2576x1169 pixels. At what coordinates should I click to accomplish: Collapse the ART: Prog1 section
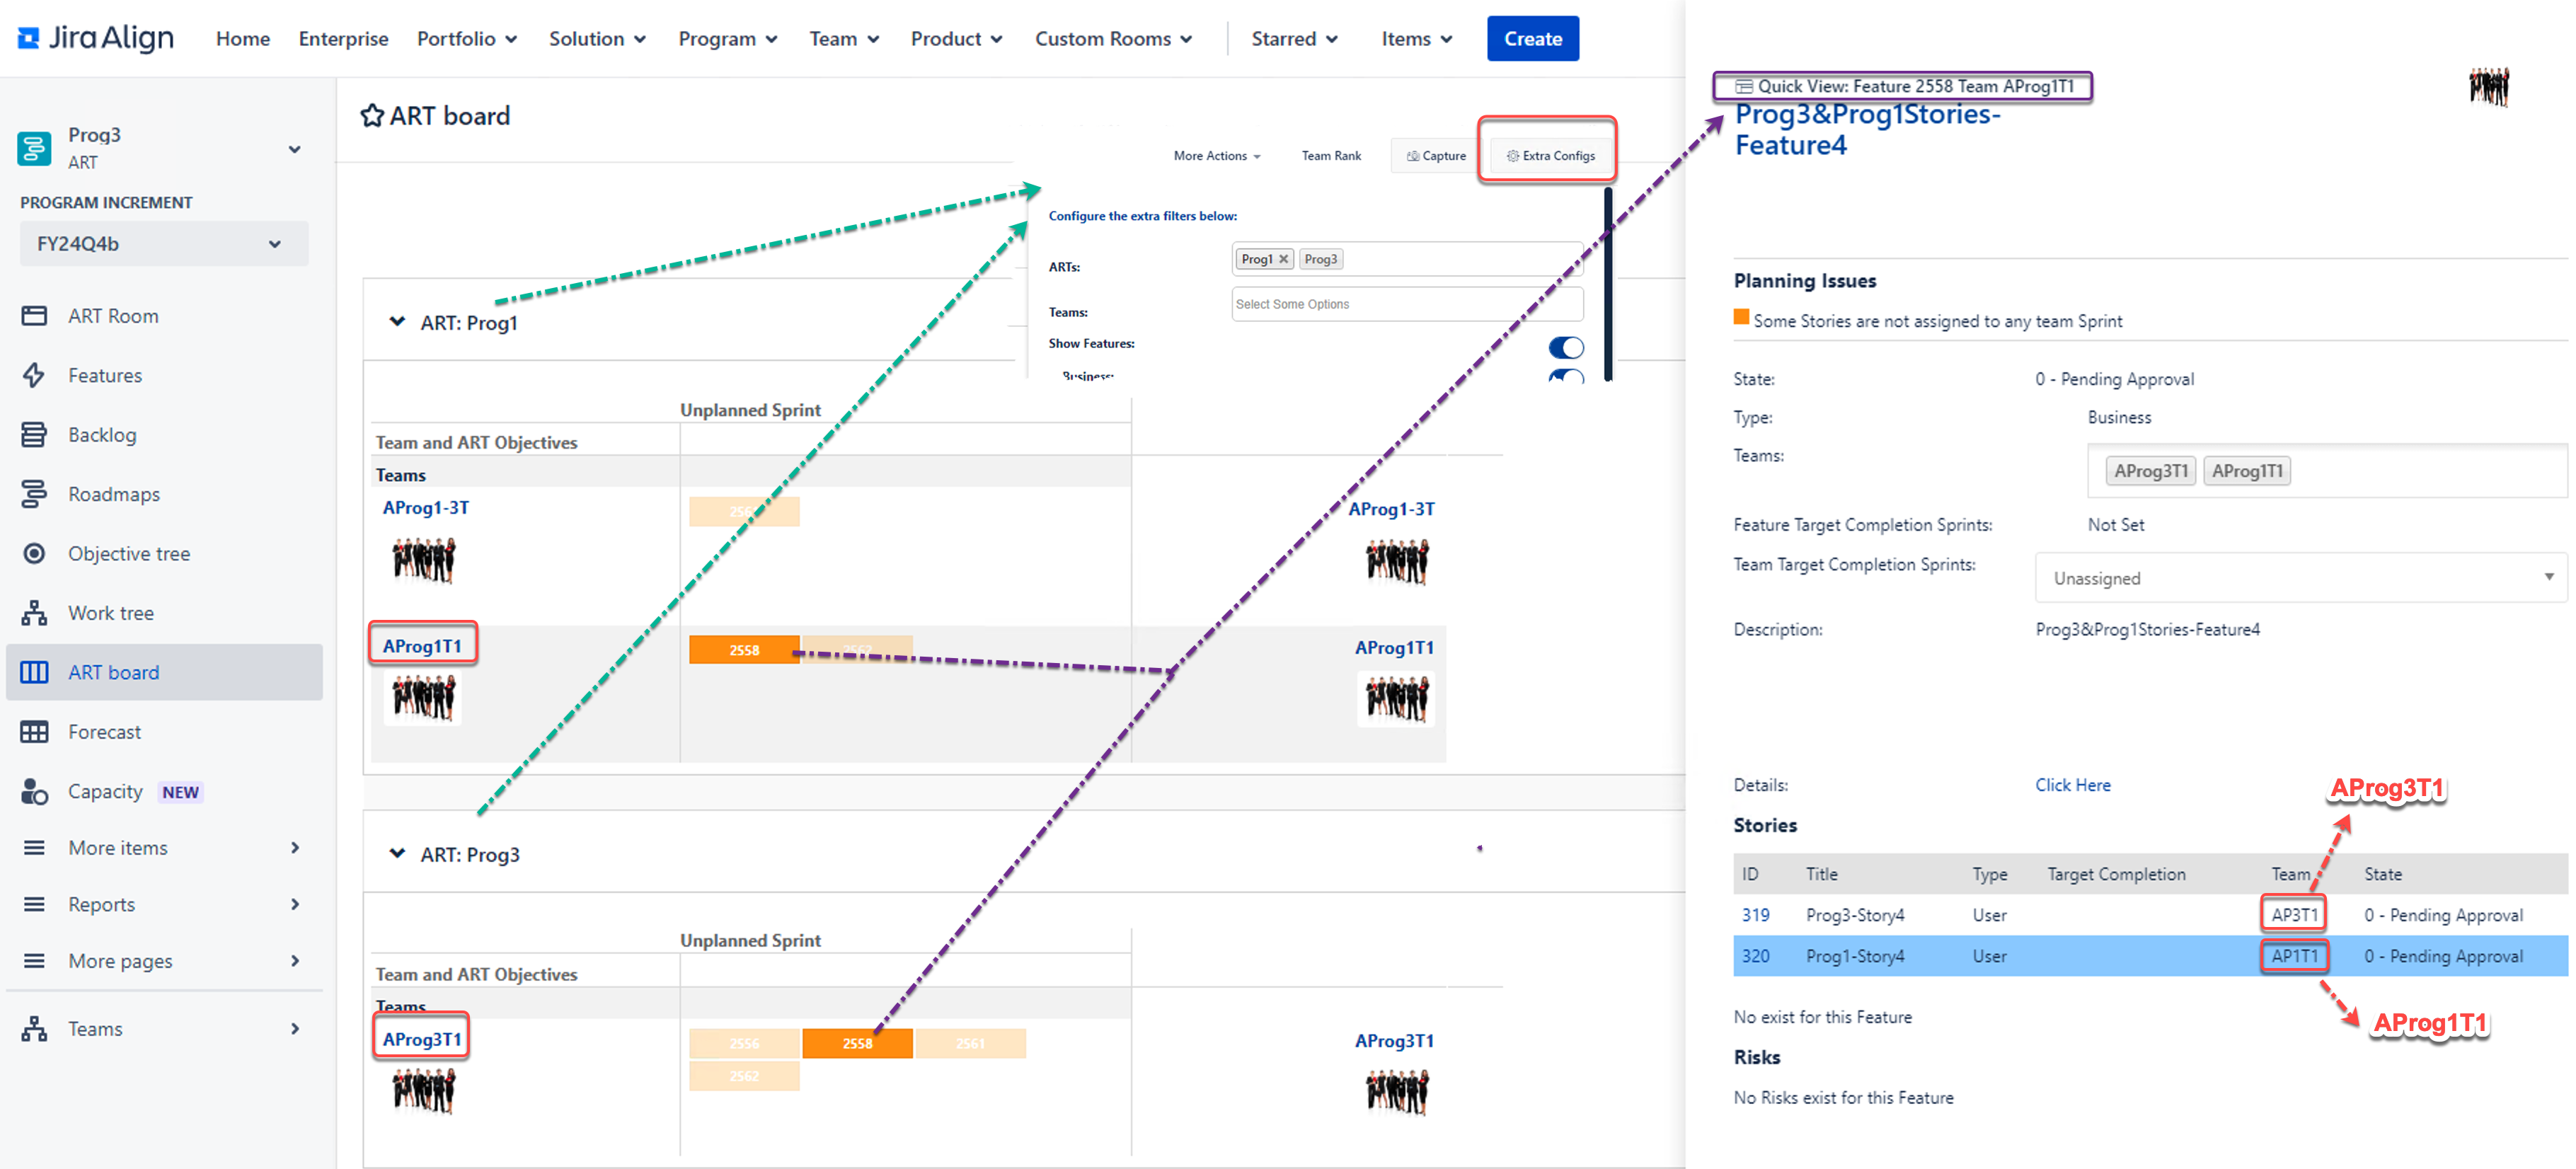pos(397,322)
